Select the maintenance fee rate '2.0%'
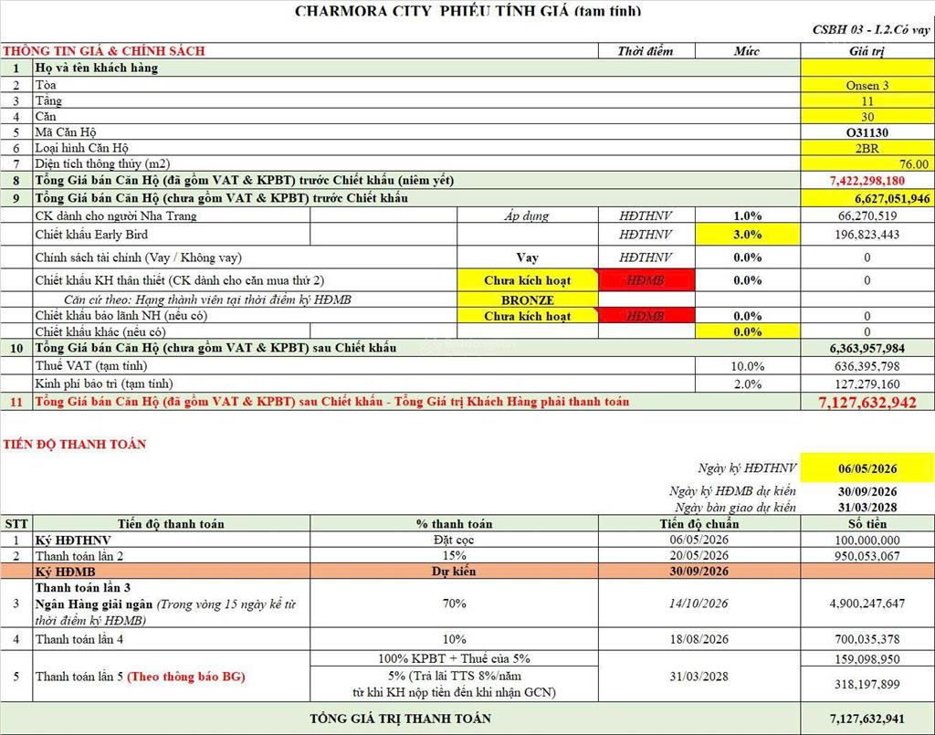The height and width of the screenshot is (735, 935). [747, 383]
